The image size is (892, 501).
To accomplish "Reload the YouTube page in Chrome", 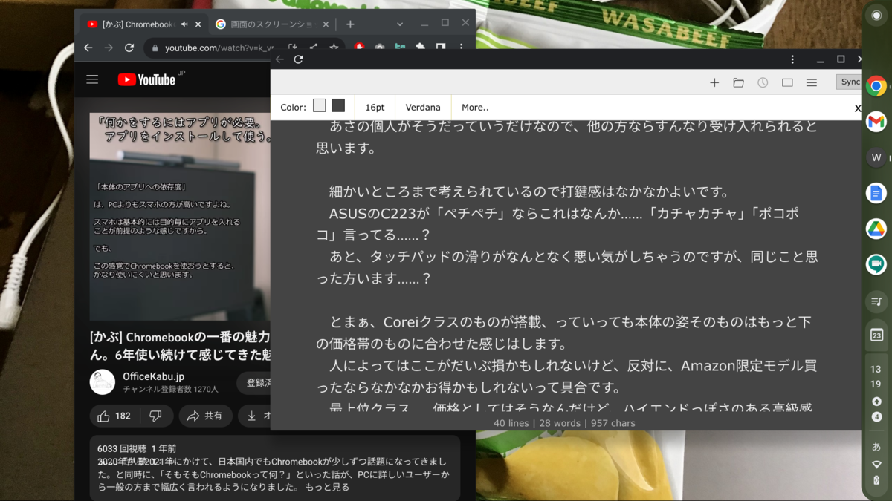I will 129,48.
